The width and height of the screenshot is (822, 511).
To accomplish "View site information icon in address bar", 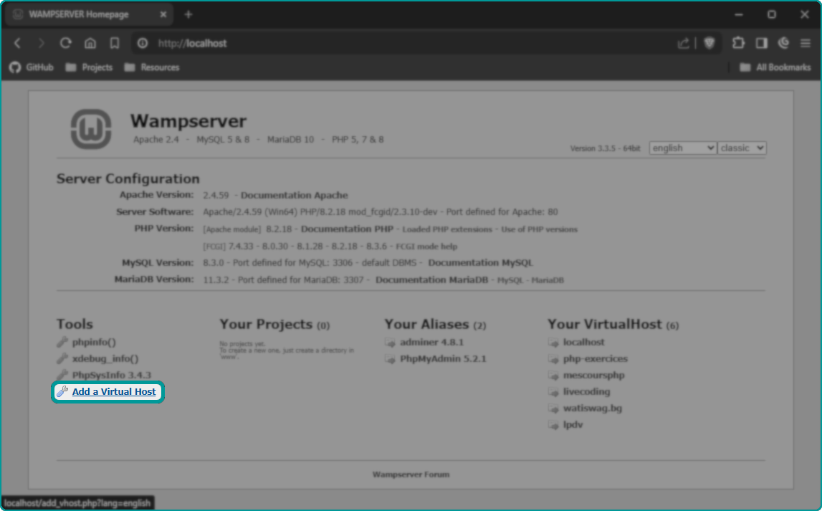I will pos(143,43).
